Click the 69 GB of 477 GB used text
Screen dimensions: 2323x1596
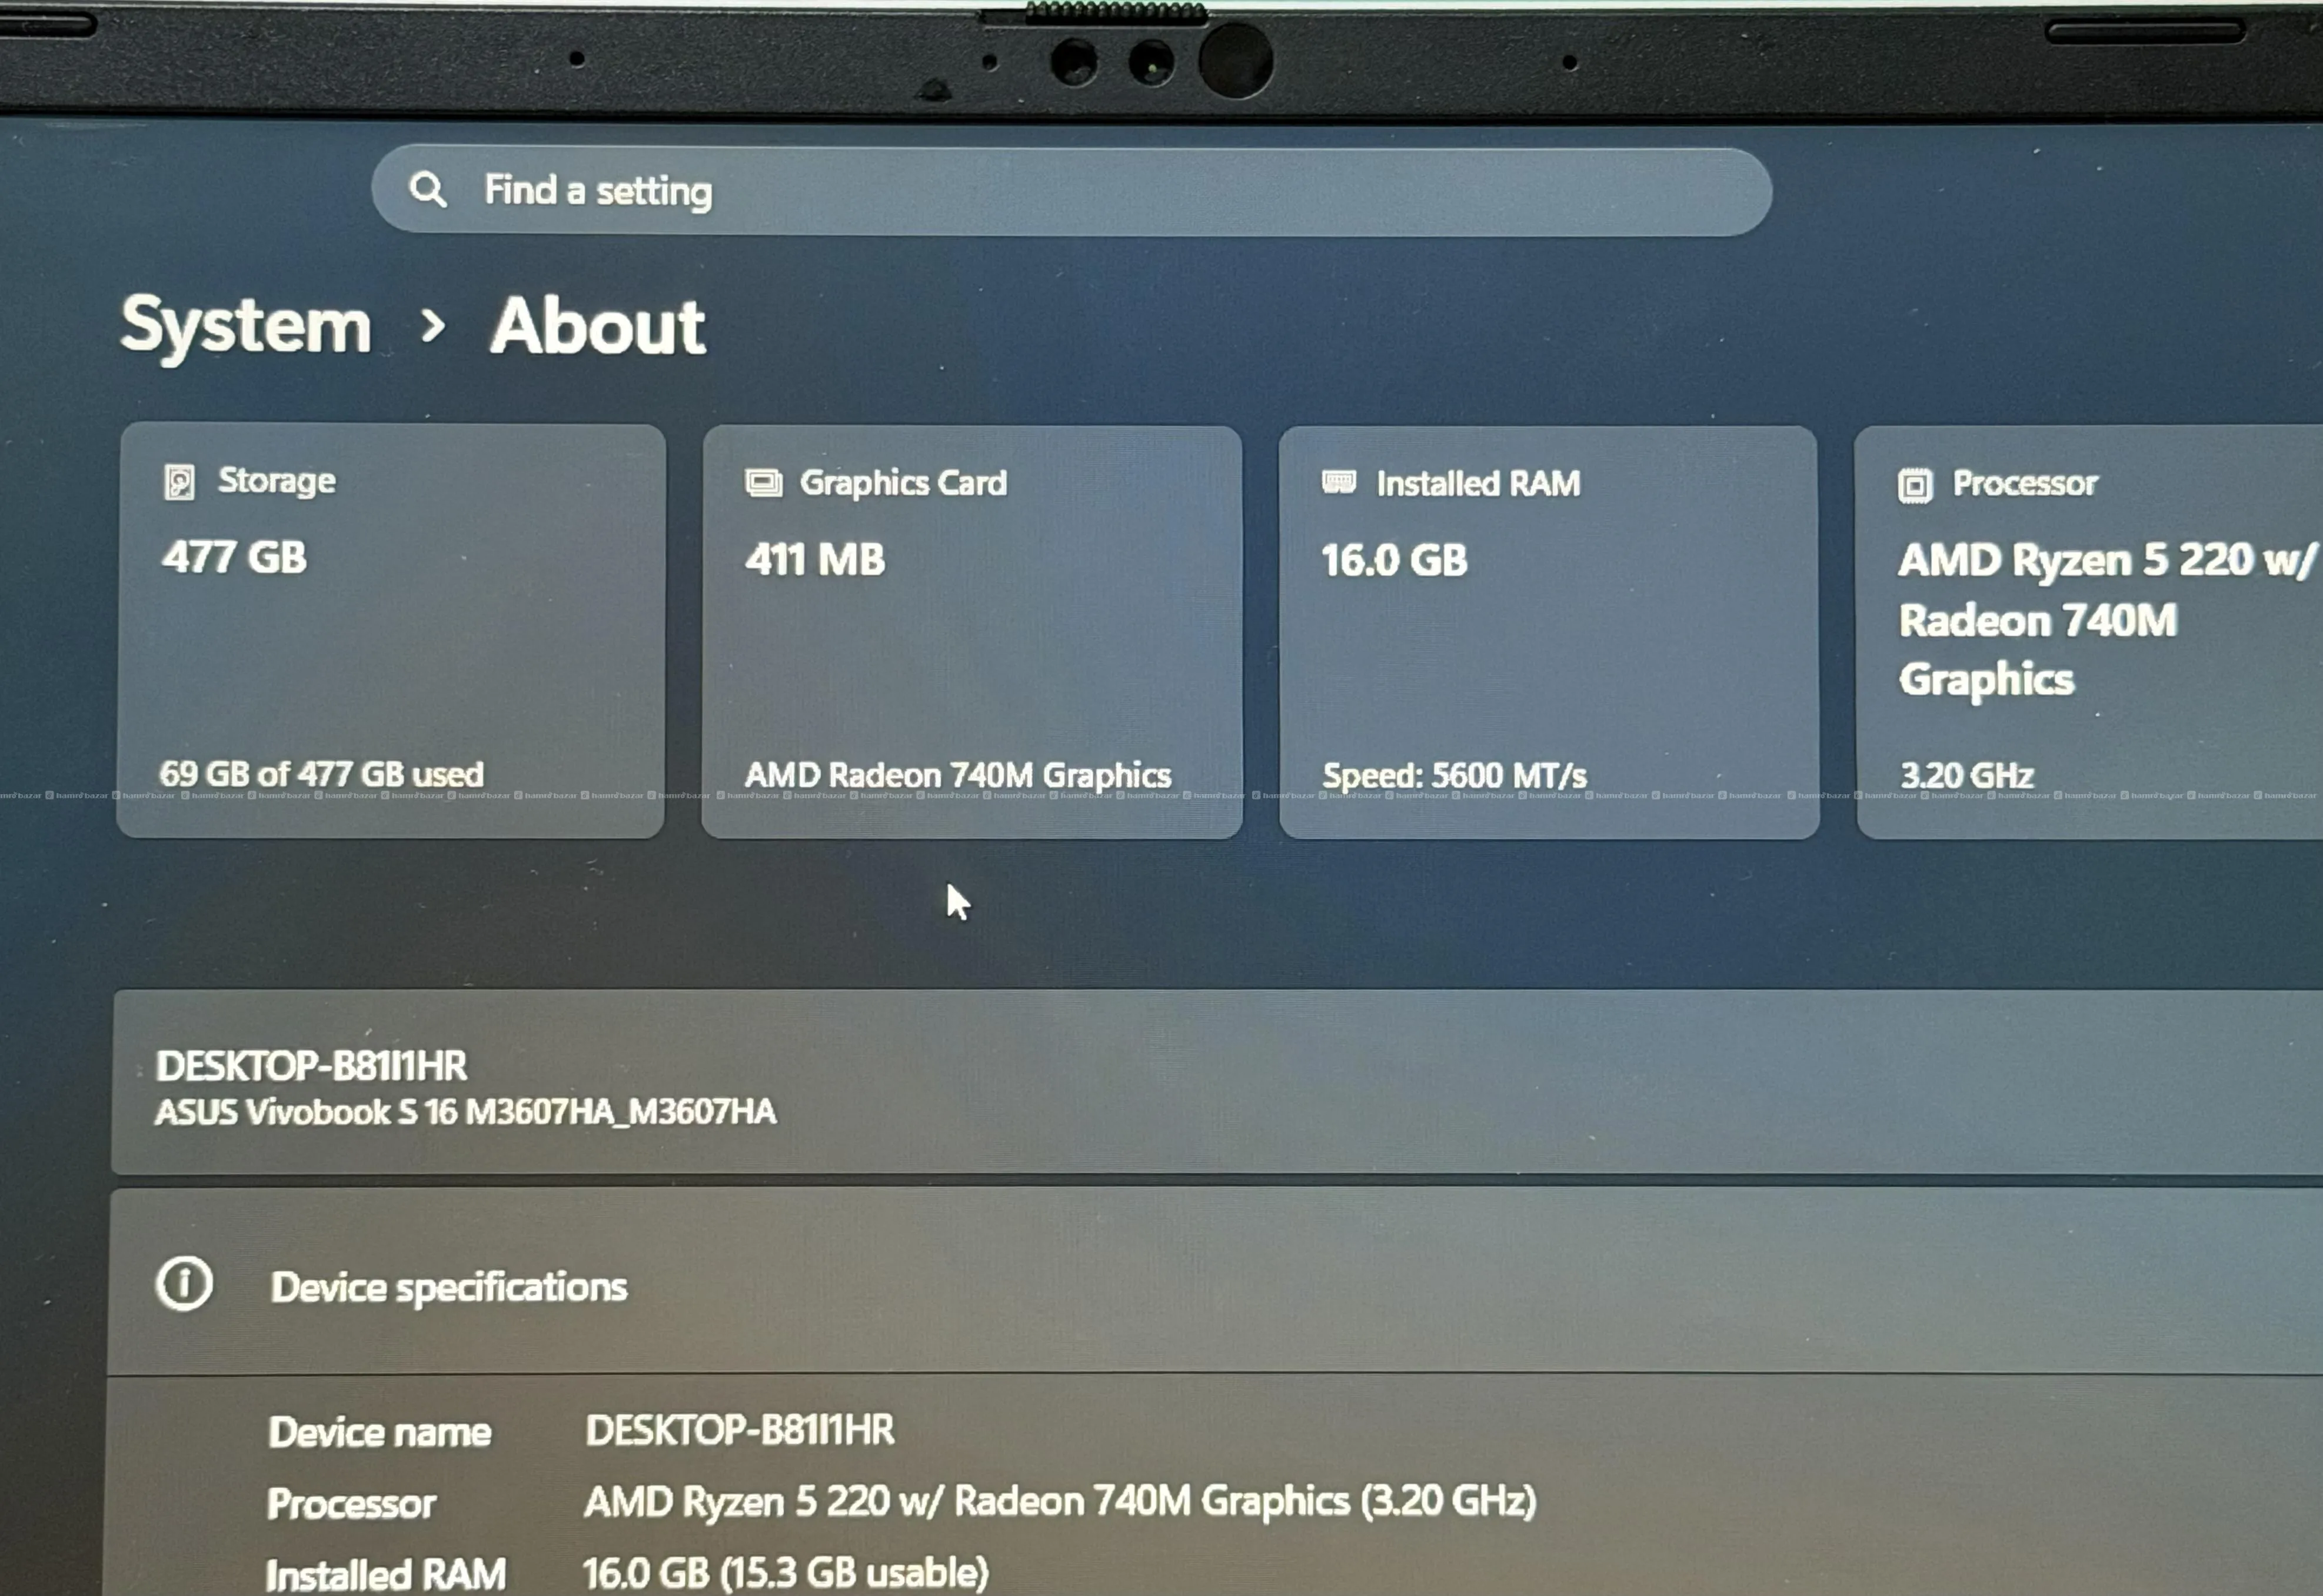coord(321,773)
